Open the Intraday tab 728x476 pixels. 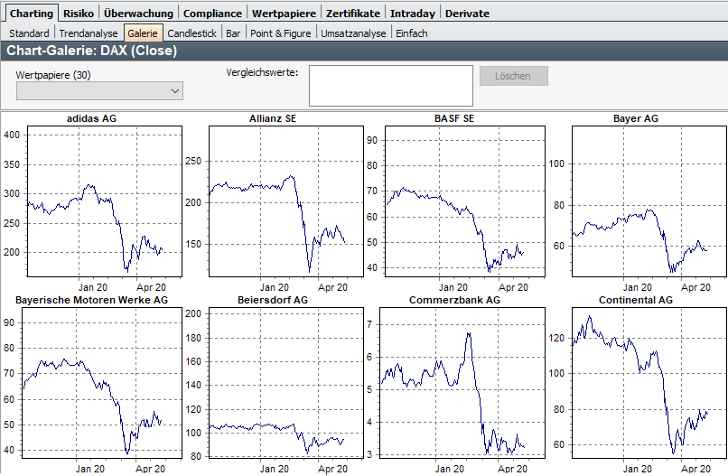pyautogui.click(x=413, y=14)
